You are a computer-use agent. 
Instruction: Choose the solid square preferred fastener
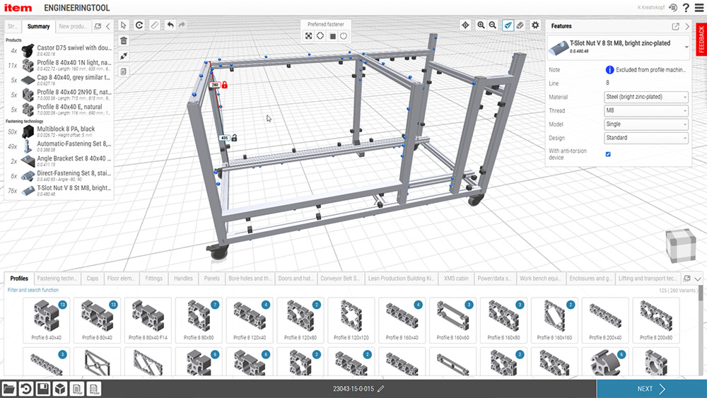point(332,35)
